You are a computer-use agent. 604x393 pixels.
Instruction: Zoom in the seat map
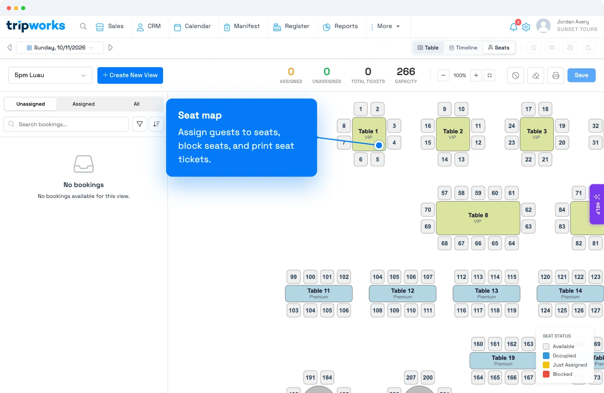point(476,76)
